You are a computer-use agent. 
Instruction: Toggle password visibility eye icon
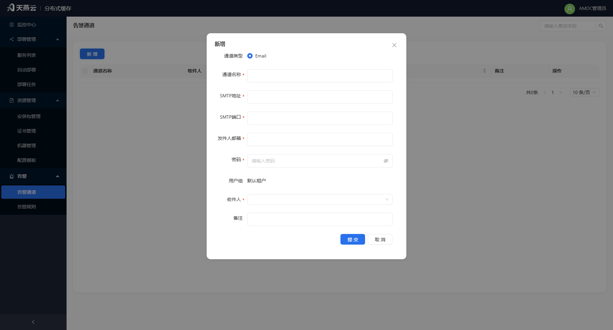386,161
